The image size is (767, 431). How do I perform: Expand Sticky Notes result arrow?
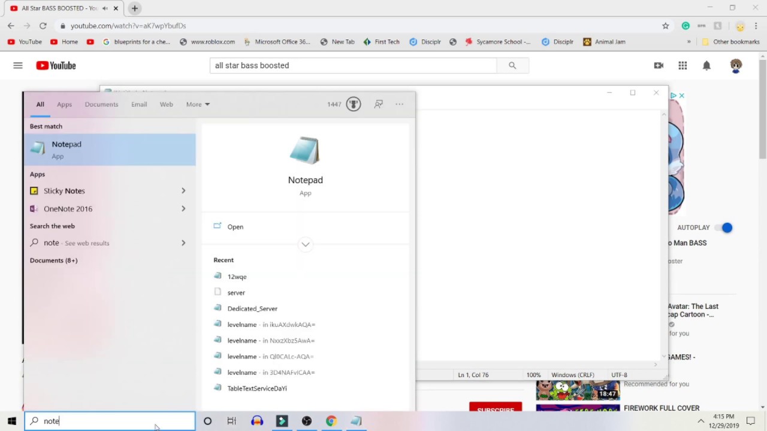pyautogui.click(x=183, y=191)
